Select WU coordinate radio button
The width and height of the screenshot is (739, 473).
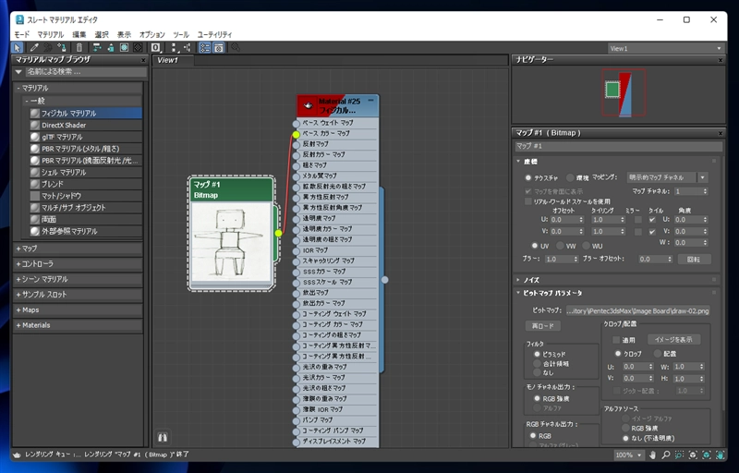586,246
